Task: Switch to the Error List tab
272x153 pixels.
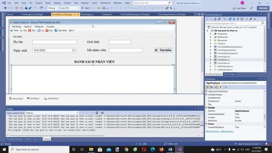Action: [x=37, y=139]
